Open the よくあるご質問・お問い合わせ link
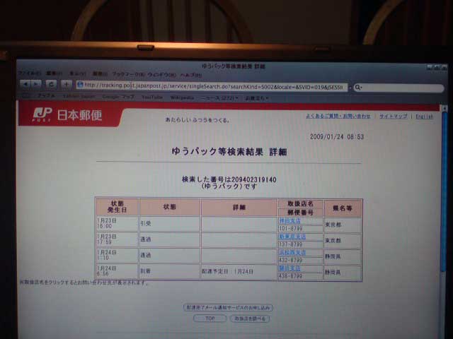The image size is (453, 339). point(338,116)
